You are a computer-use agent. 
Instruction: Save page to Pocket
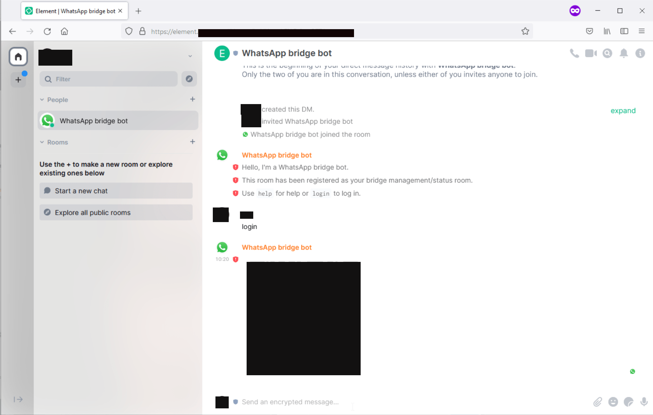(589, 31)
